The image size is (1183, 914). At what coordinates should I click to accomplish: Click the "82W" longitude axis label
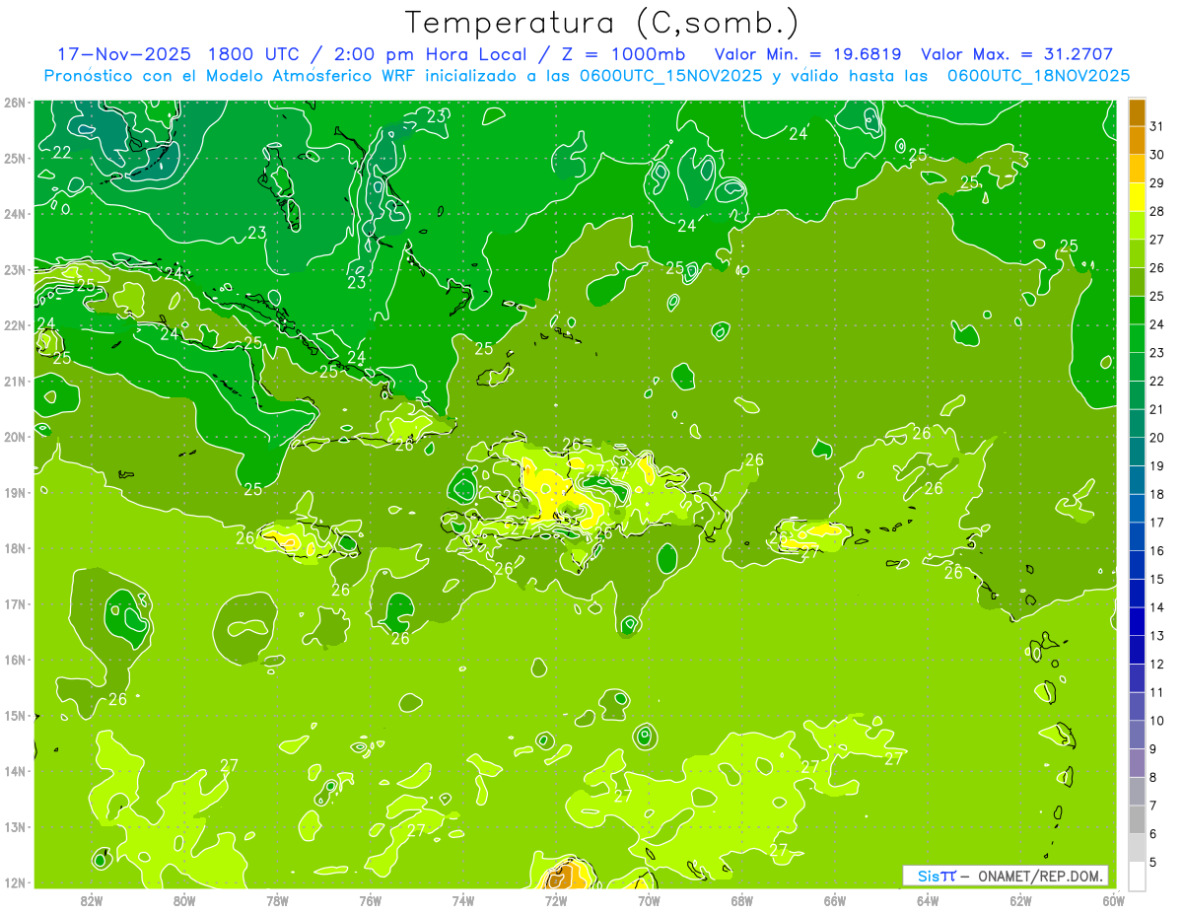pos(92,900)
